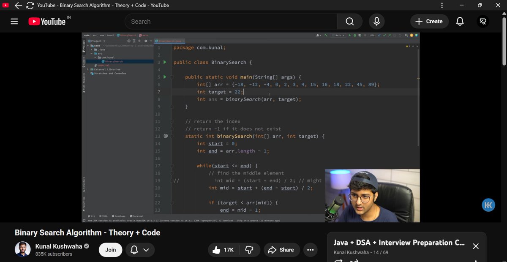Image resolution: width=507 pixels, height=262 pixels.
Task: Click the run gutter arrow beside BinarySearch class
Action: click(x=165, y=62)
